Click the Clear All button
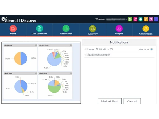The image size is (159, 119). click(132, 101)
